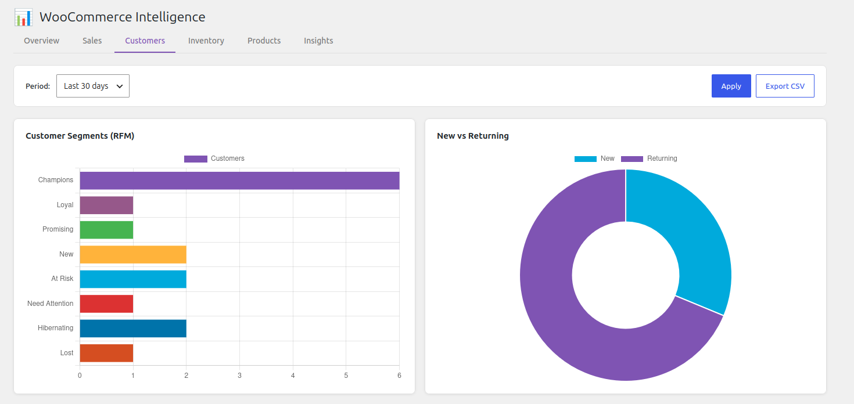Go to the Inventory tab
The image size is (854, 404).
206,41
